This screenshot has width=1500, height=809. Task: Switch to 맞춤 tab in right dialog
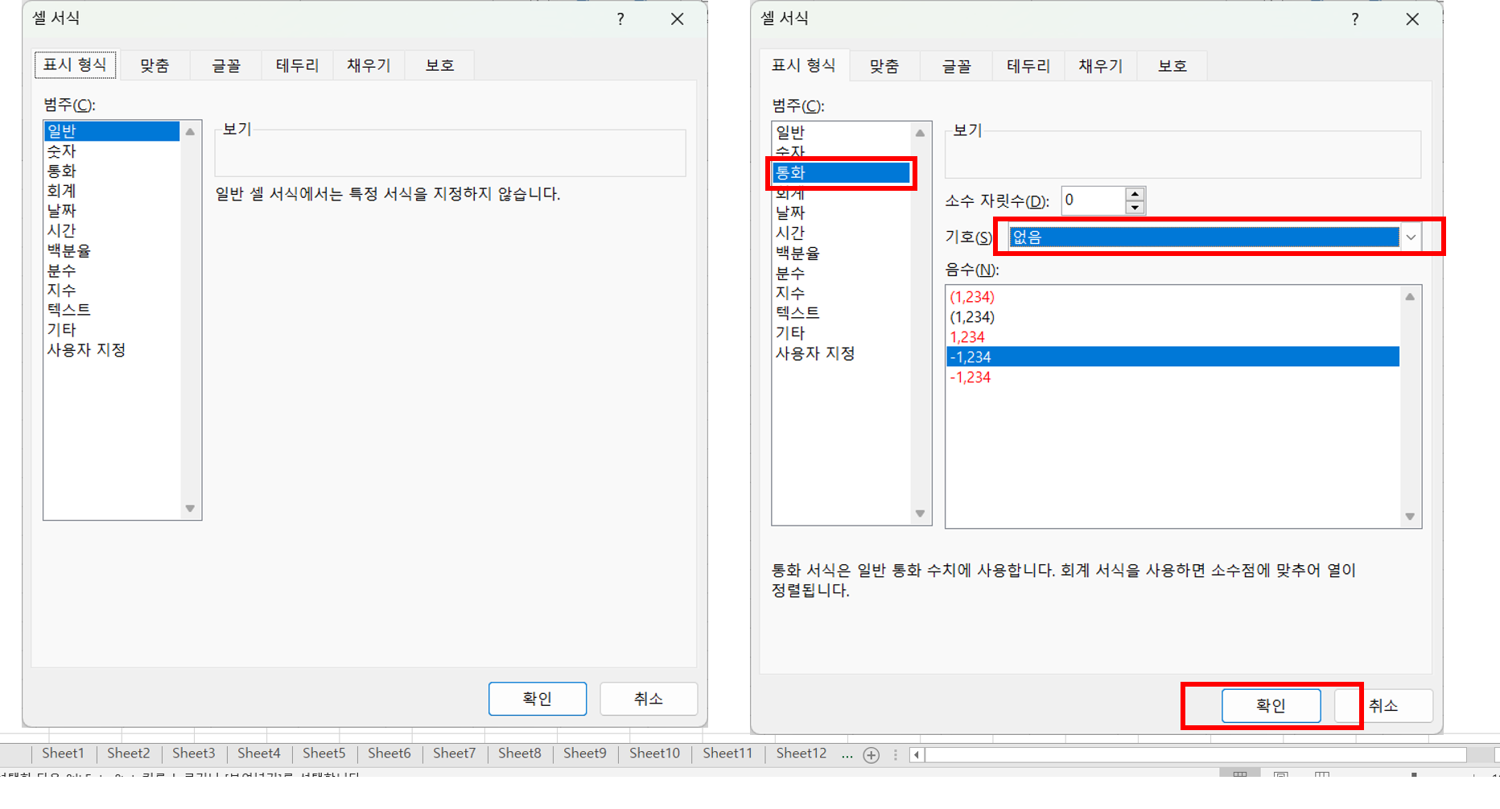[884, 66]
